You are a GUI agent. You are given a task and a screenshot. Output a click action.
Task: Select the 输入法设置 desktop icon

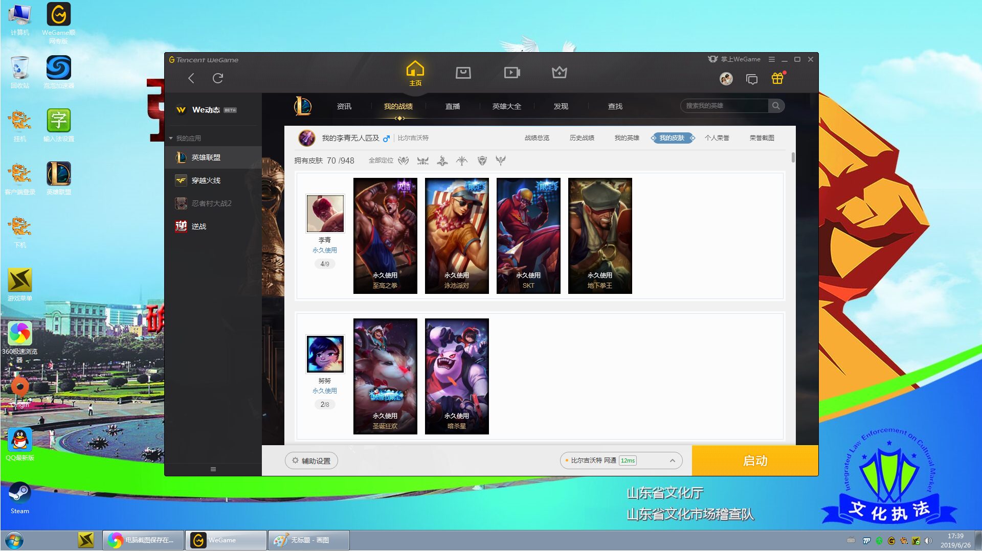pyautogui.click(x=59, y=126)
